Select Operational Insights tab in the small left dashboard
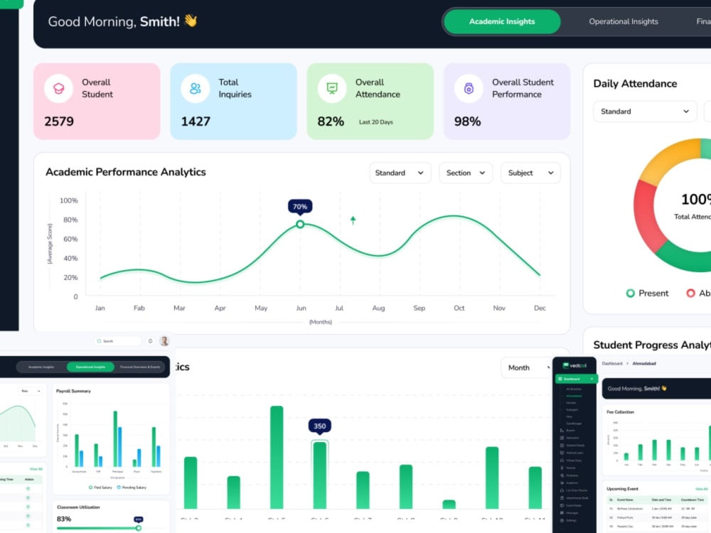 pyautogui.click(x=90, y=367)
